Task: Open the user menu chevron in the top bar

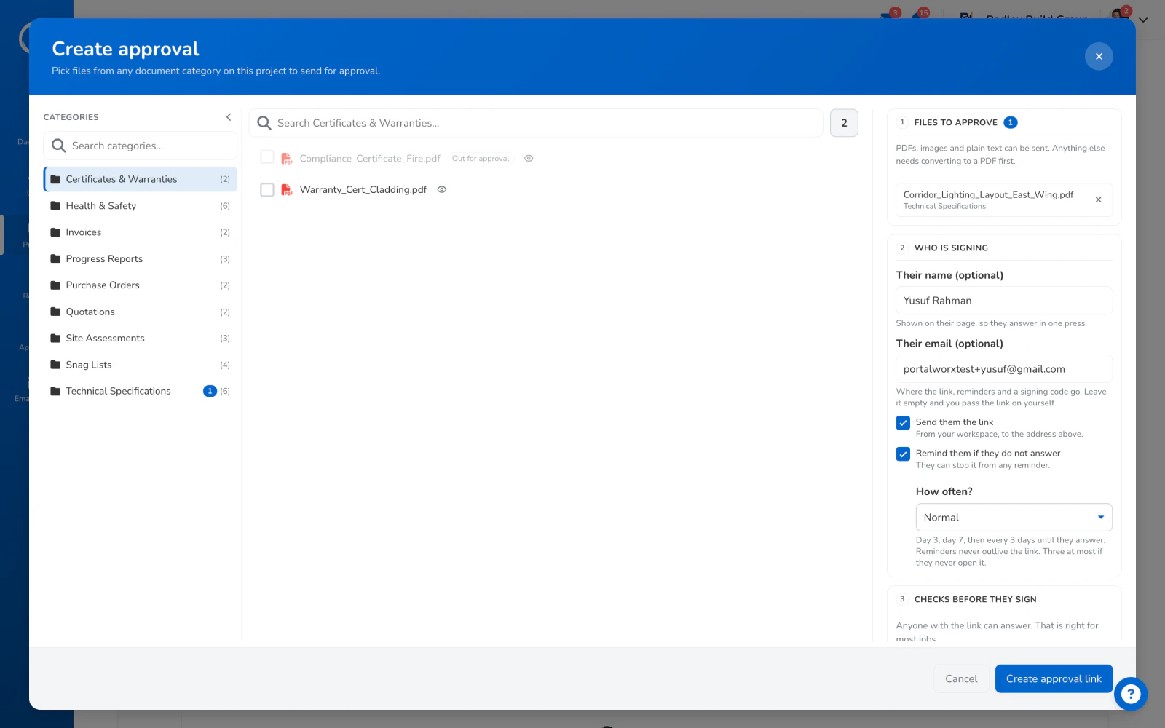Action: [1143, 20]
